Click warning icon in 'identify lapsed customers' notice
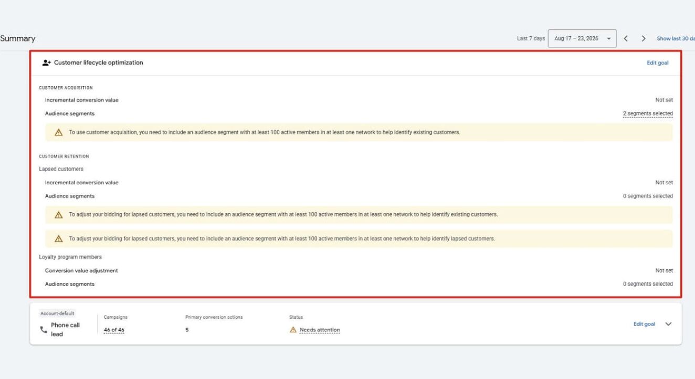The width and height of the screenshot is (695, 379). [59, 239]
